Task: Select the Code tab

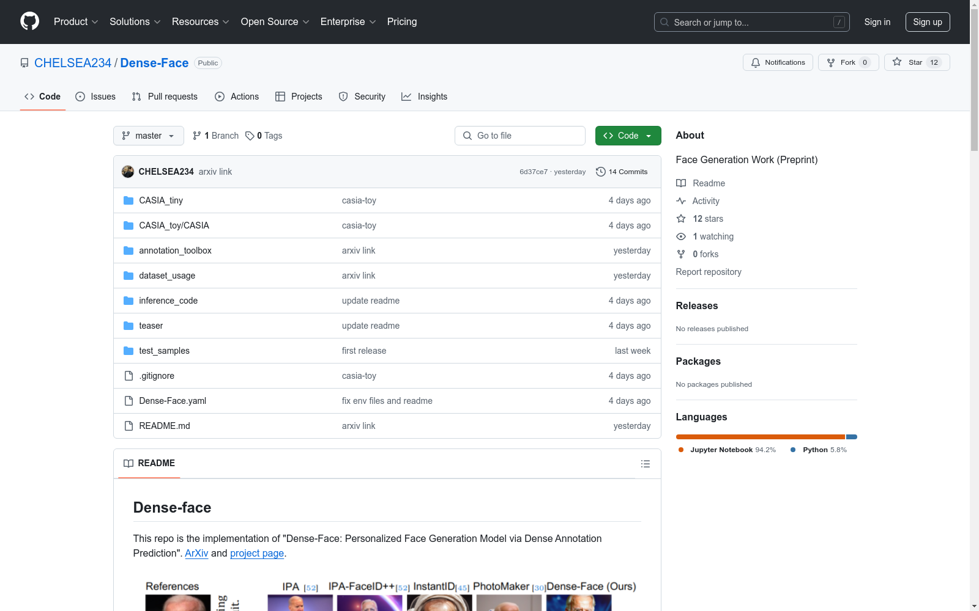Action: [43, 97]
